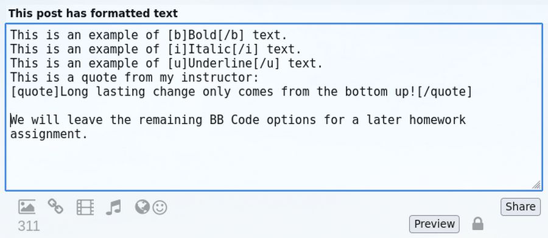Click the Preview button
Viewport: 548px width, 238px height.
pos(434,223)
